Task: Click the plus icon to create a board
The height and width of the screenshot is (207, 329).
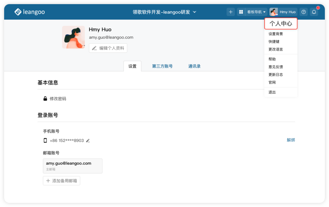Action: tap(231, 12)
